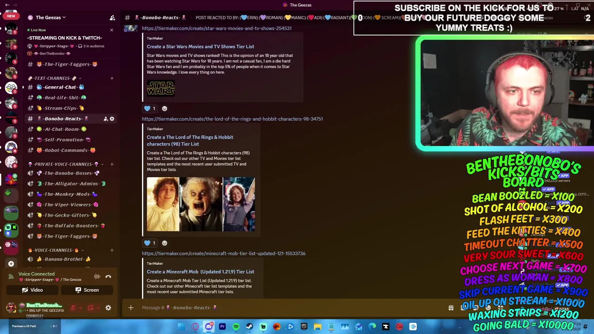This screenshot has width=594, height=334.
Task: Open the lord-of-the-rings tiermaker URL link
Action: pyautogui.click(x=232, y=119)
